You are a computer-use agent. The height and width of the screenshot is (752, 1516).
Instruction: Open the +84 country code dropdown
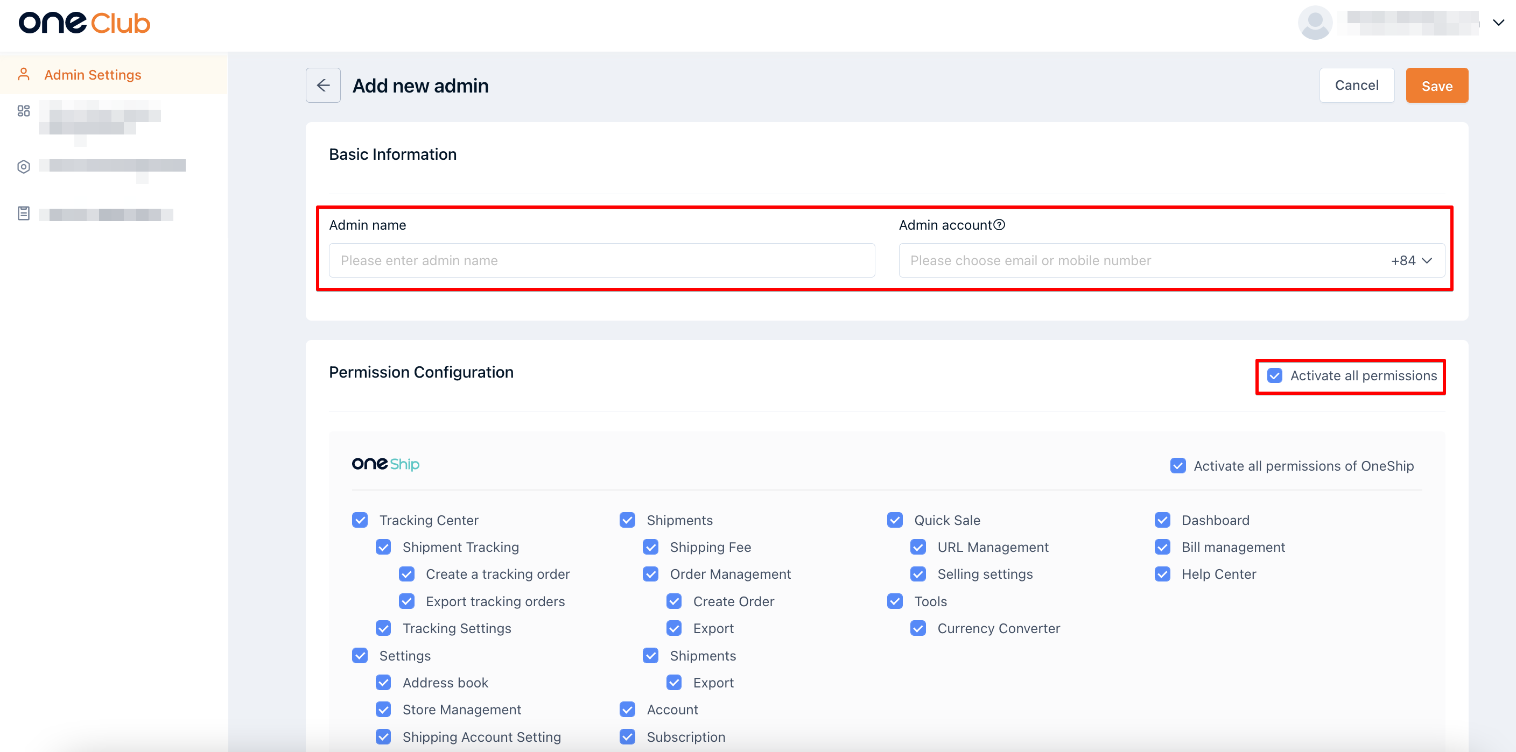1411,260
